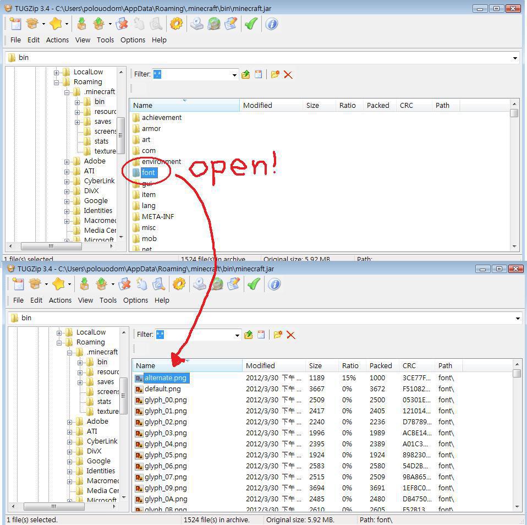Sort by Name column header in top window
The image size is (527, 525).
pyautogui.click(x=184, y=105)
